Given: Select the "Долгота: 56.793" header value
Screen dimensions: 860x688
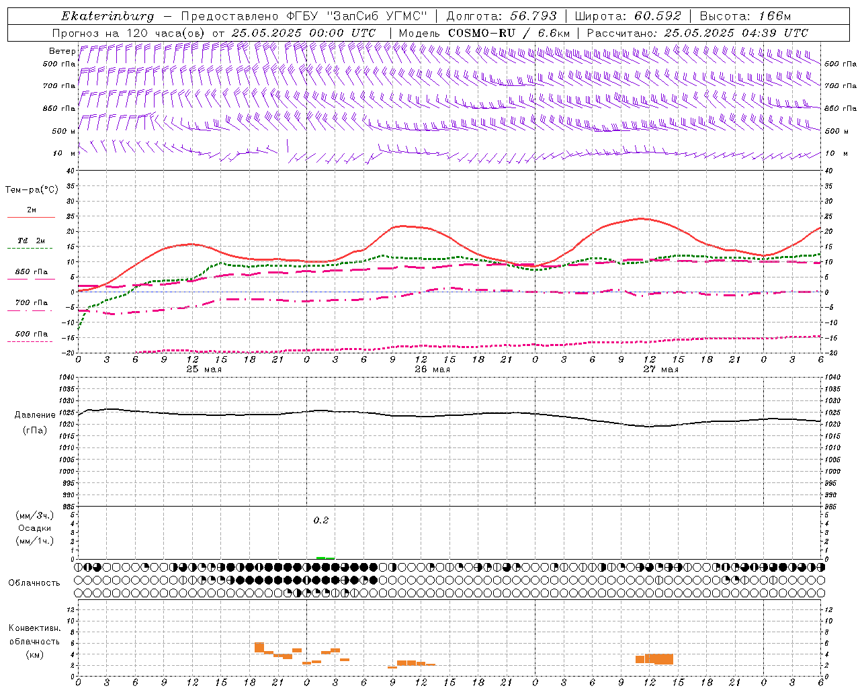Looking at the screenshot, I should tap(501, 16).
